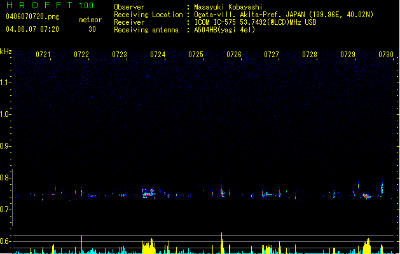Screen dimensions: 400x254
Task: Click the 0.9 kHz axis label
Action: point(5,146)
